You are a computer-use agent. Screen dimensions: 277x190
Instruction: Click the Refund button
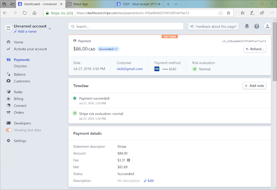255,49
